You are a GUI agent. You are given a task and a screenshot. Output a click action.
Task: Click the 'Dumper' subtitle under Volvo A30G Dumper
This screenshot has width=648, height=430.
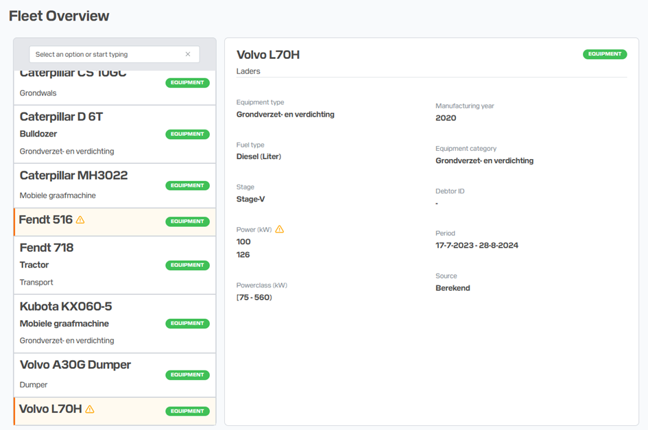34,385
